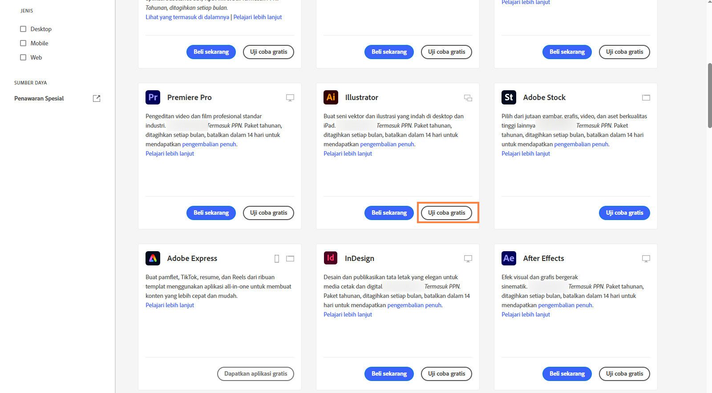This screenshot has width=712, height=393.
Task: Click the desktop platform icon on Premiere Pro card
Action: (290, 98)
